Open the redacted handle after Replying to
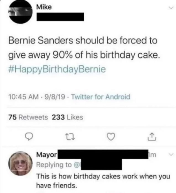The image size is (176, 193). [x=101, y=164]
